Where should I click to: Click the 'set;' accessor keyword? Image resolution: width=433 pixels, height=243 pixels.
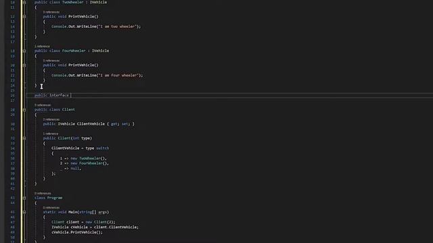click(126, 124)
